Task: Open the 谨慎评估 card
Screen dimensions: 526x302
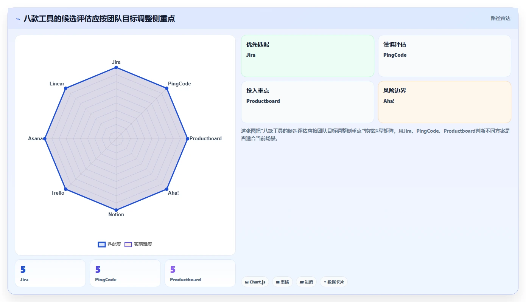Action: pyautogui.click(x=444, y=56)
